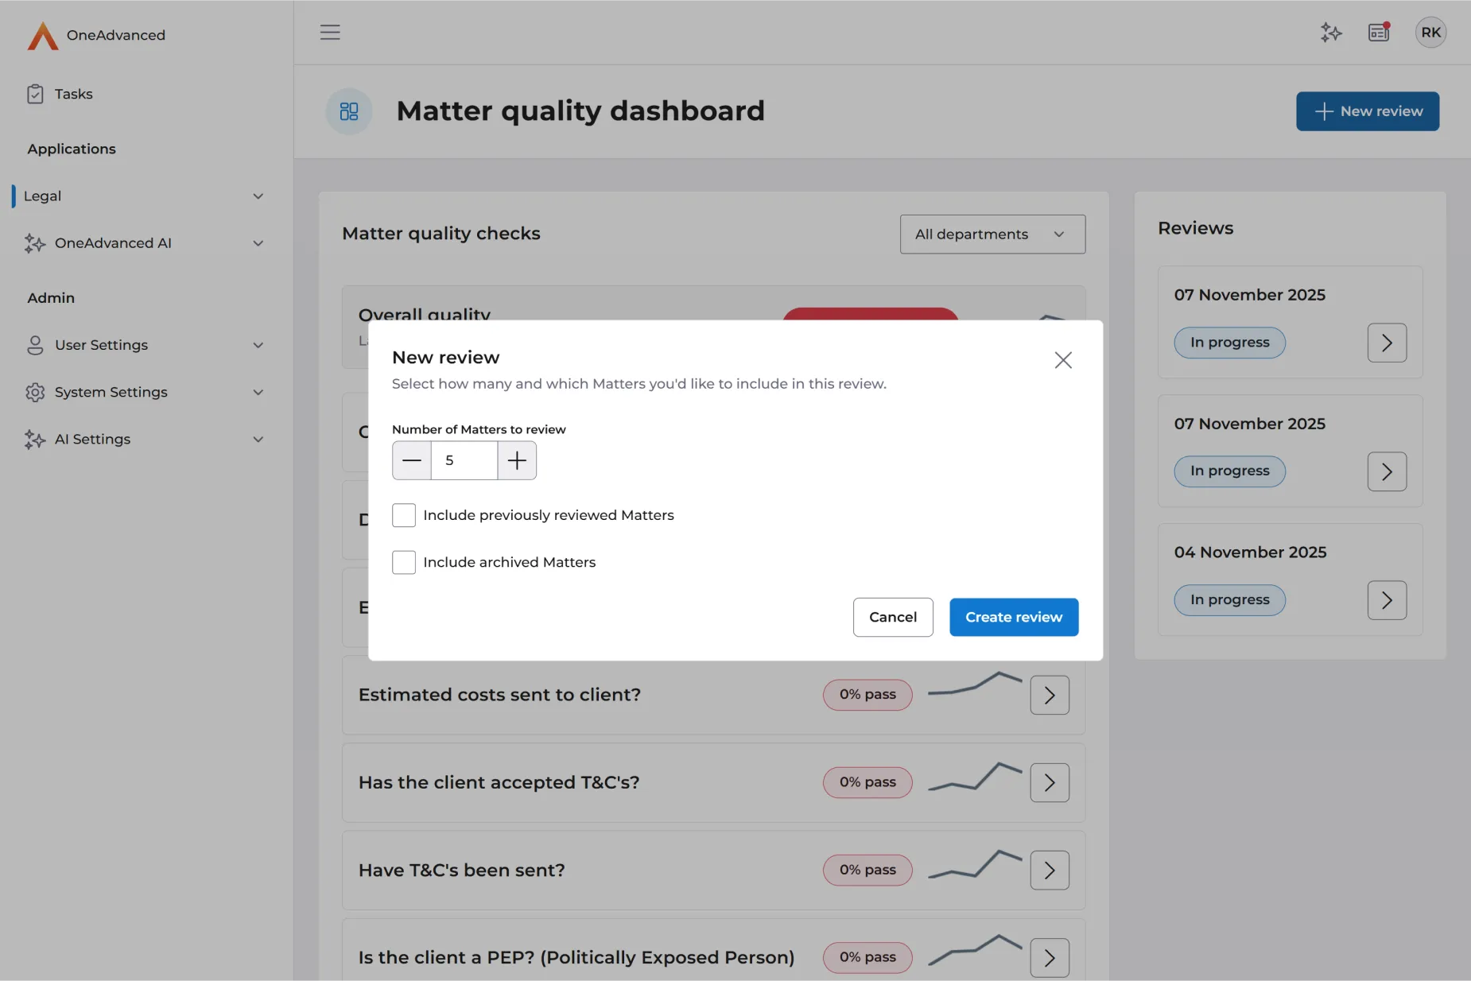1471x981 pixels.
Task: Open Tasks from the sidebar
Action: pos(73,94)
